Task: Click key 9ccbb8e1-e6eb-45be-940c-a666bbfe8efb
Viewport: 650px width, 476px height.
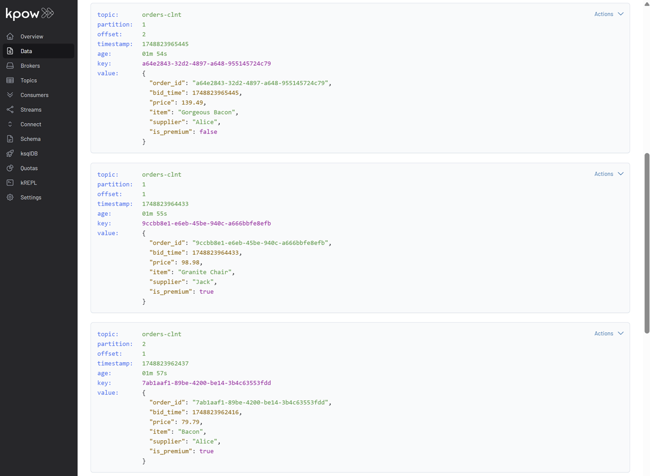Action: point(206,223)
